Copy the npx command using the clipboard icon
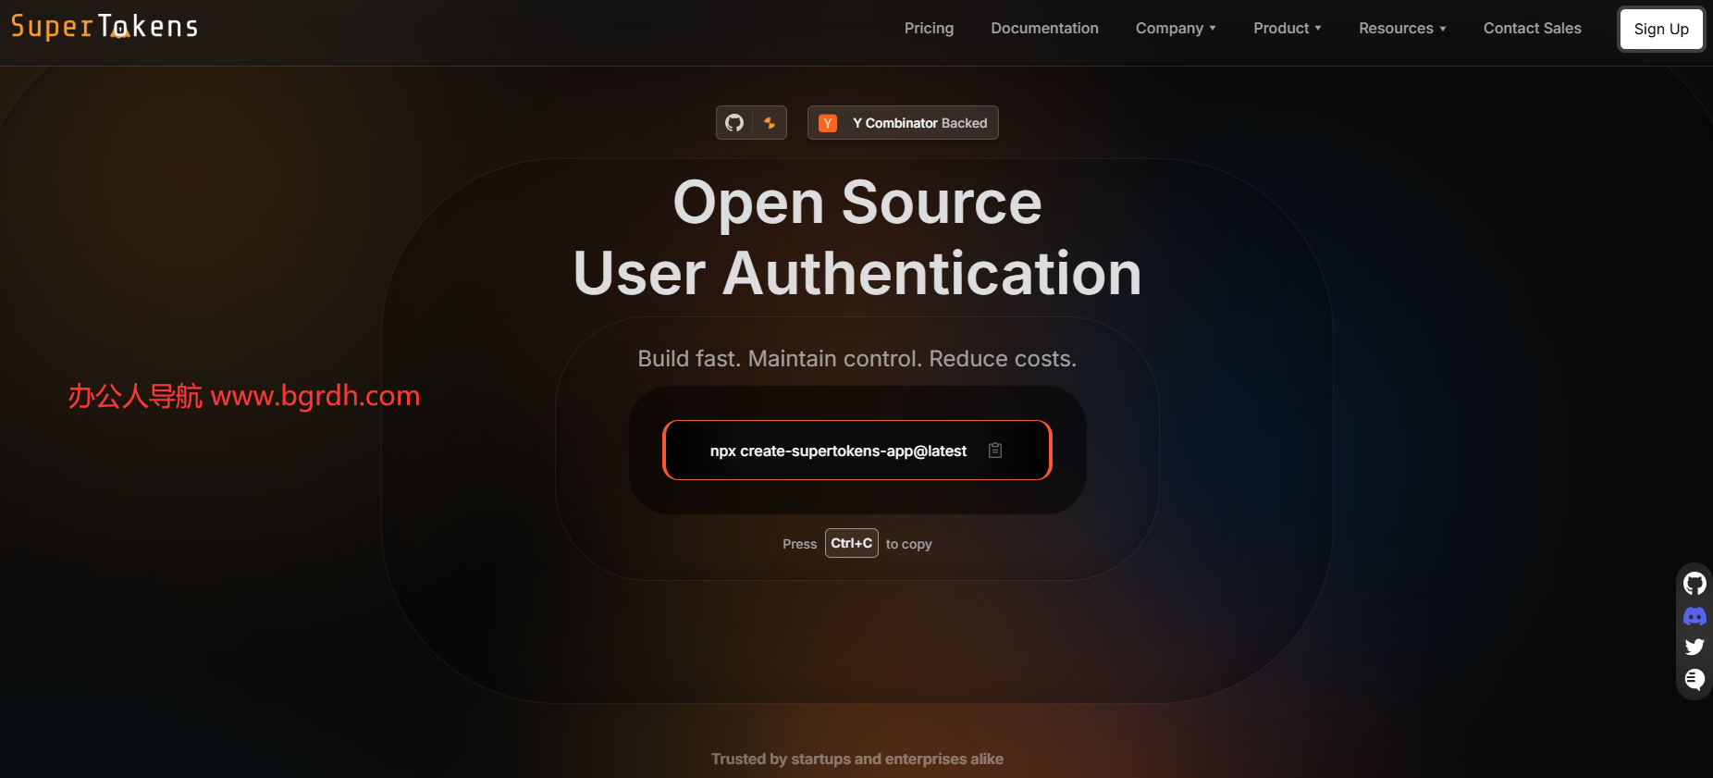 pyautogui.click(x=995, y=451)
